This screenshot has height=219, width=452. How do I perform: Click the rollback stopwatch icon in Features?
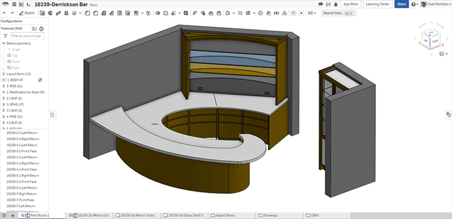(x=42, y=29)
